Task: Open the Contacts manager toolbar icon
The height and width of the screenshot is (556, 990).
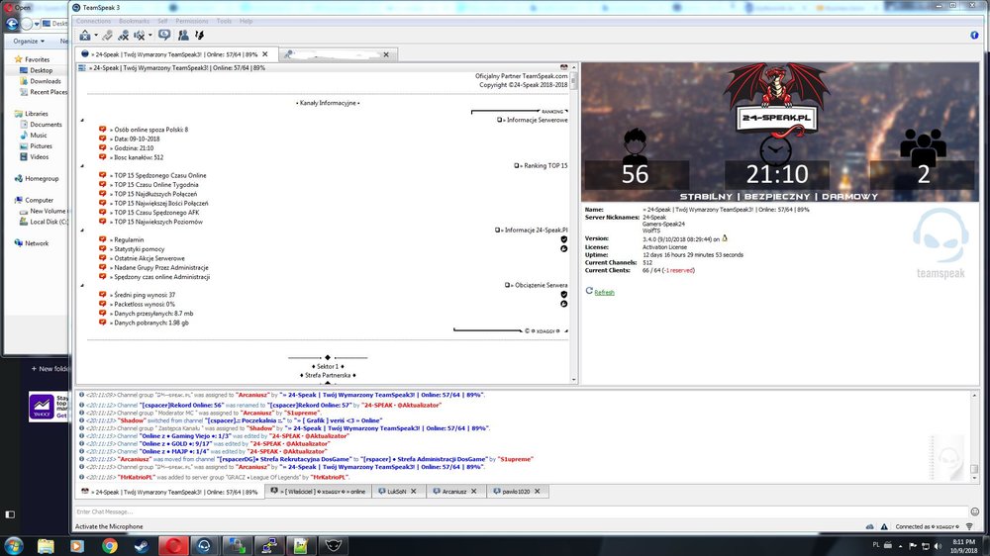Action: 183,36
